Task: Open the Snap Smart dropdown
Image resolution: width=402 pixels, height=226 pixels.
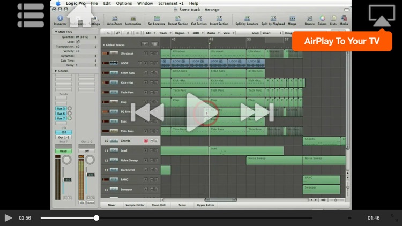Action: (272, 33)
